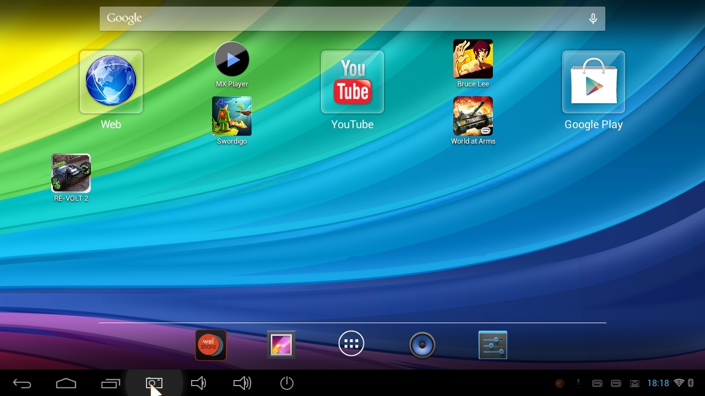Open the Gmail notification icon

point(634,383)
